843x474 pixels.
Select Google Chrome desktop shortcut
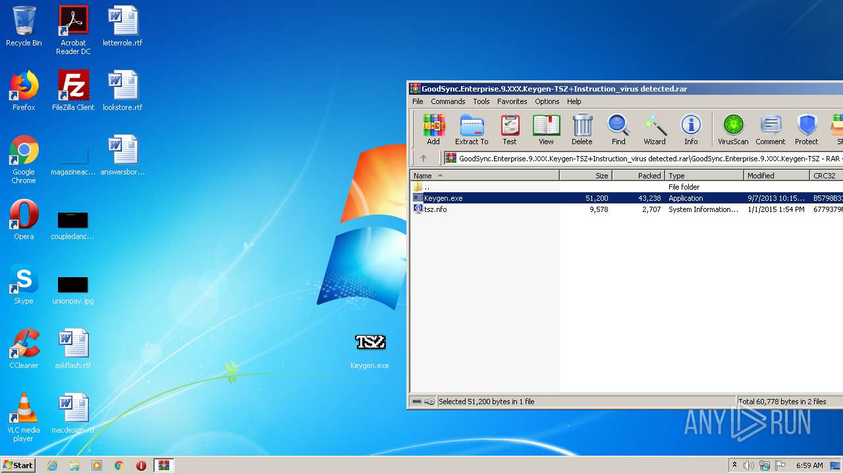(24, 159)
